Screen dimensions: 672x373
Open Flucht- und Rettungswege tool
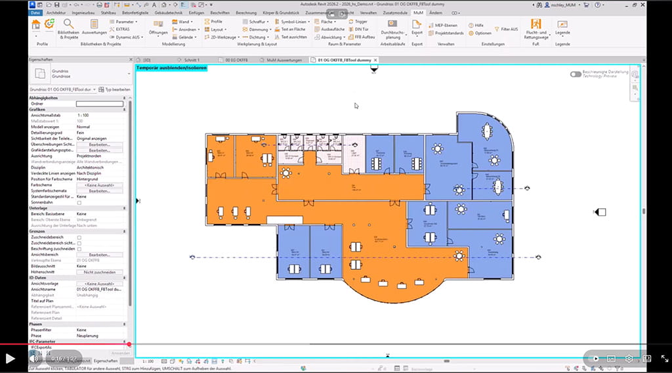(x=535, y=29)
